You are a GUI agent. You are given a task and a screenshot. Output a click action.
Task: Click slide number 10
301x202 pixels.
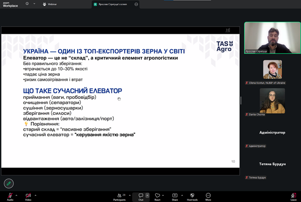(233, 162)
